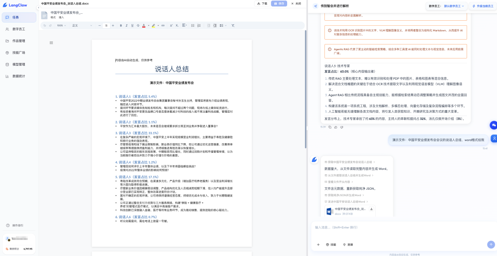Expand 获取纯净JSON并生成Word step
Image resolution: width=497 pixels, height=256 pixels.
(344, 195)
